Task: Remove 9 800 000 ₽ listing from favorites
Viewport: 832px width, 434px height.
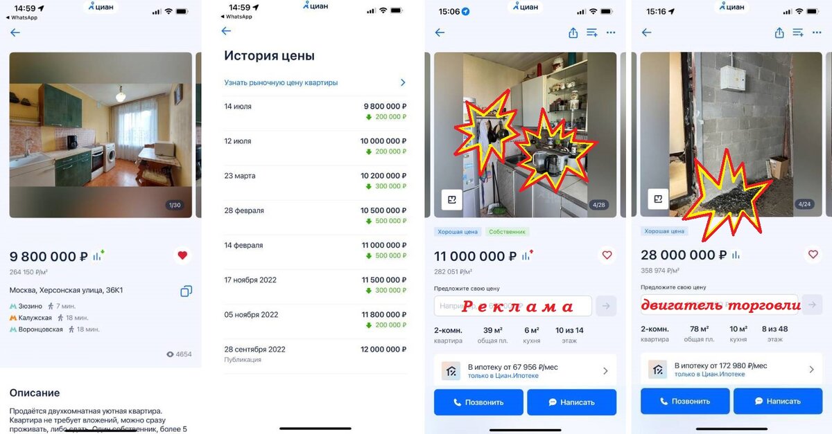Action: (x=182, y=255)
